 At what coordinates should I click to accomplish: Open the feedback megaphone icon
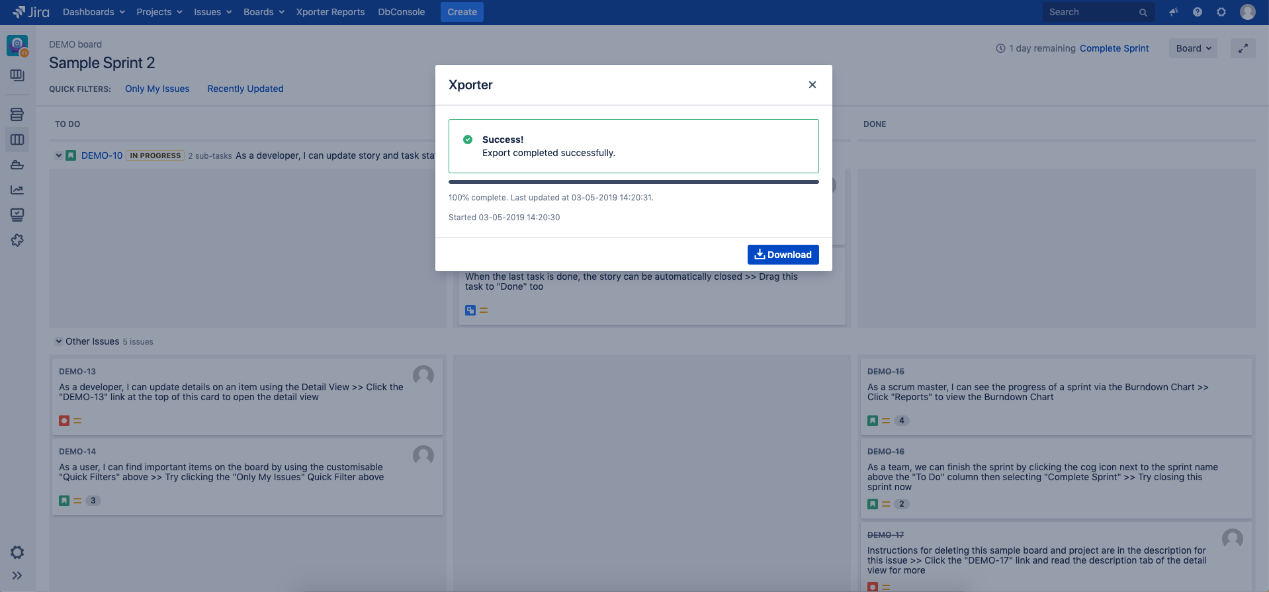tap(1173, 12)
